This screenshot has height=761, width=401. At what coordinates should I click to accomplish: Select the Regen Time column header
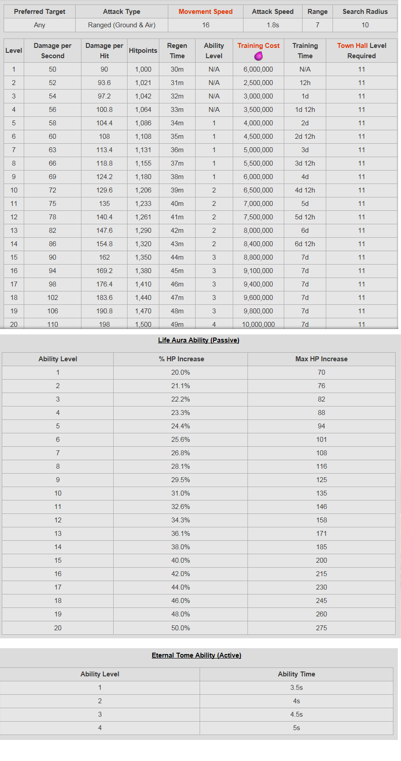tap(177, 51)
